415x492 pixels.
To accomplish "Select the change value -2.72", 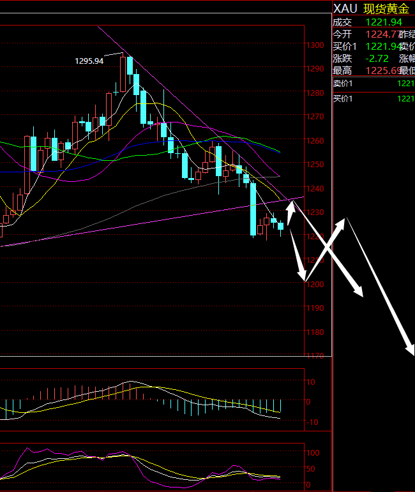I will [x=377, y=59].
